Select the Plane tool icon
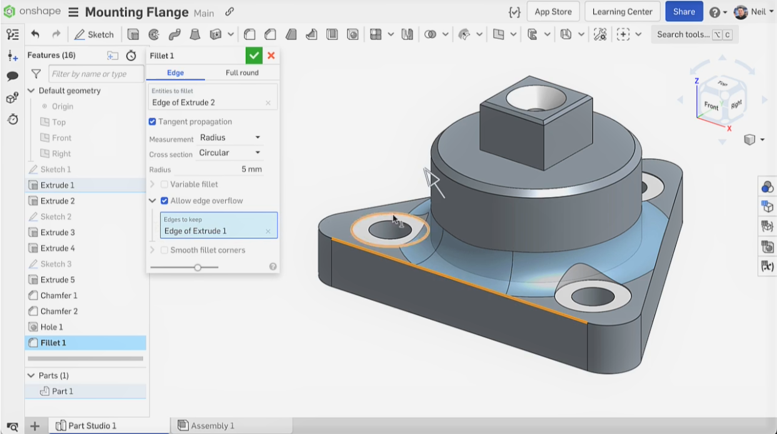Image resolution: width=777 pixels, height=434 pixels. pos(498,34)
